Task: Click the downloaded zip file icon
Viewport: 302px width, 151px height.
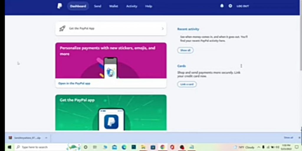Action: (10, 138)
